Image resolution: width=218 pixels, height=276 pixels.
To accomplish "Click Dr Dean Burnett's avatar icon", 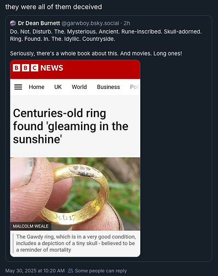I will 13,23.
